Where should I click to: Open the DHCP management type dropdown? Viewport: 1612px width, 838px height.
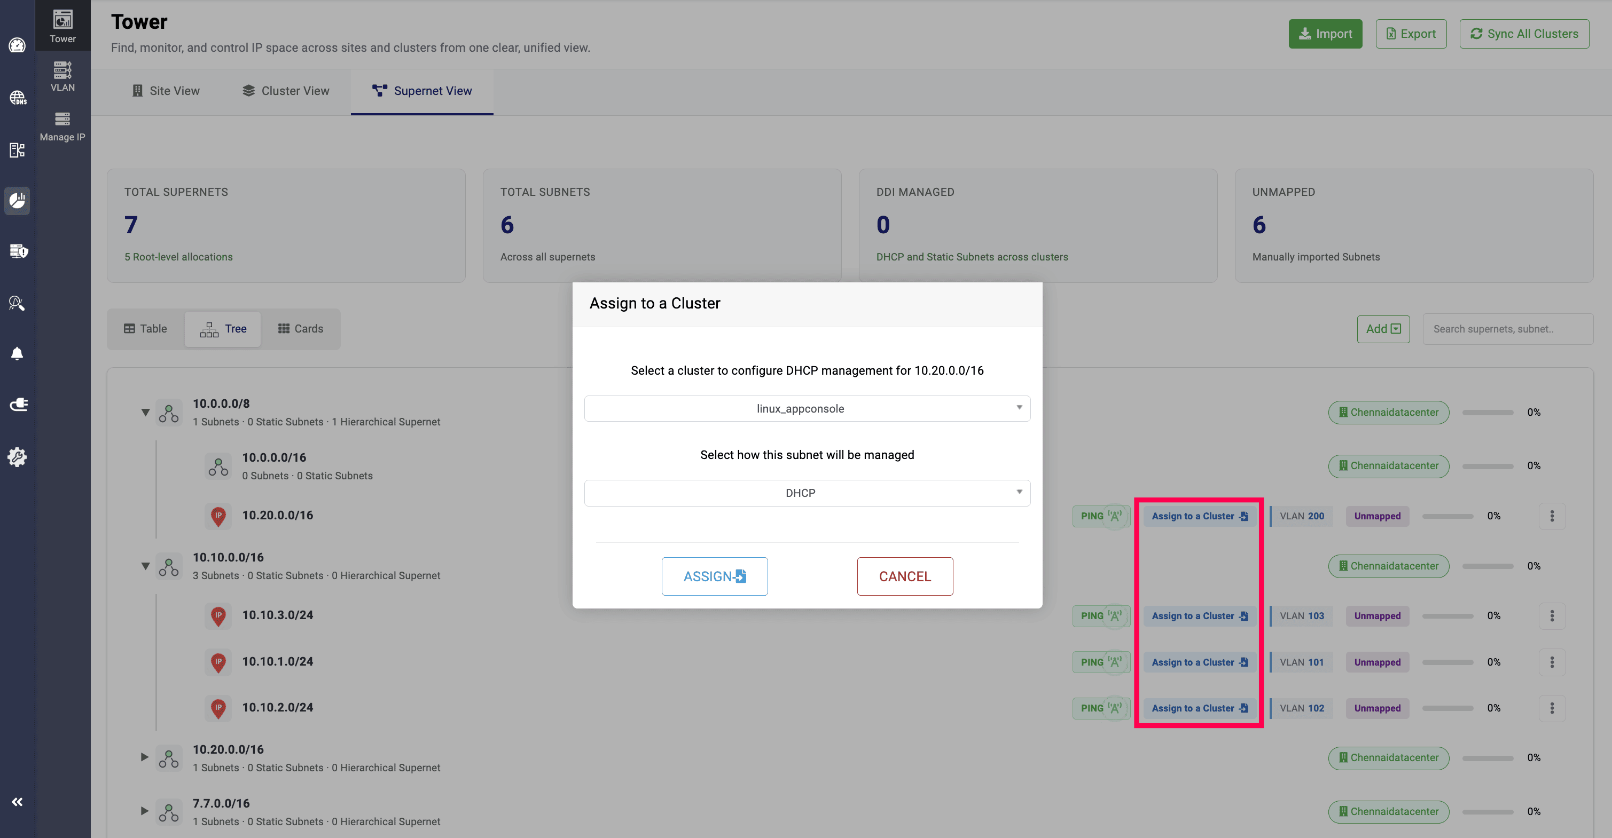(807, 493)
